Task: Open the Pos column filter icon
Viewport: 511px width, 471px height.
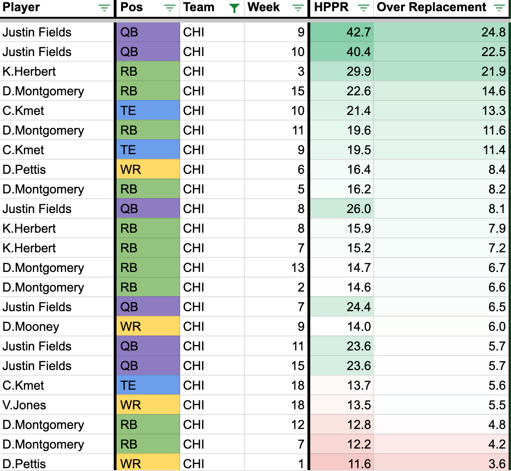Action: click(x=170, y=8)
